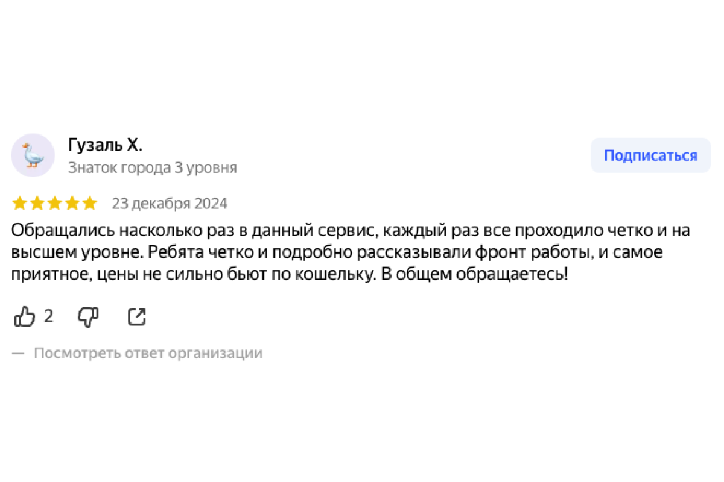Select the fifth rating star
Image resolution: width=724 pixels, height=482 pixels.
pos(89,204)
